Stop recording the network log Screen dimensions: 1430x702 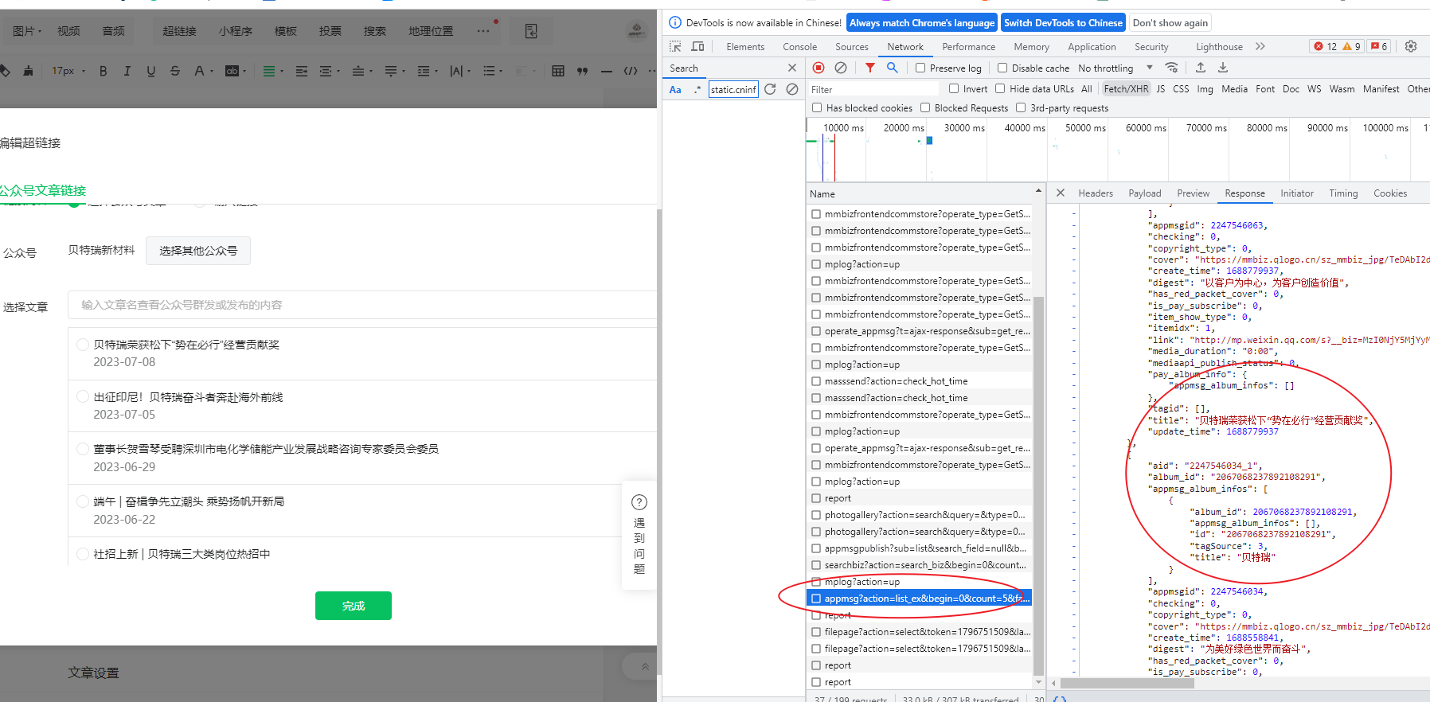(819, 68)
